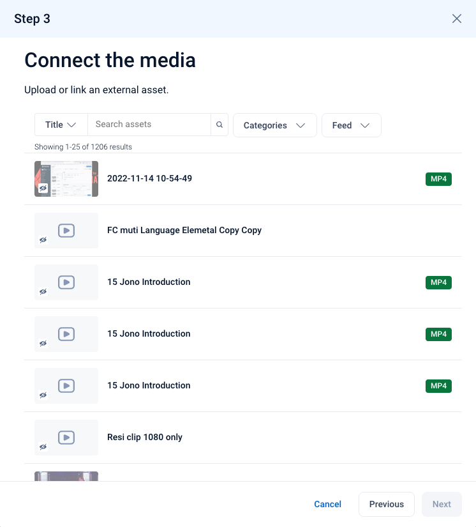Expand the Feed filter dropdown
Image resolution: width=476 pixels, height=527 pixels.
pos(351,125)
